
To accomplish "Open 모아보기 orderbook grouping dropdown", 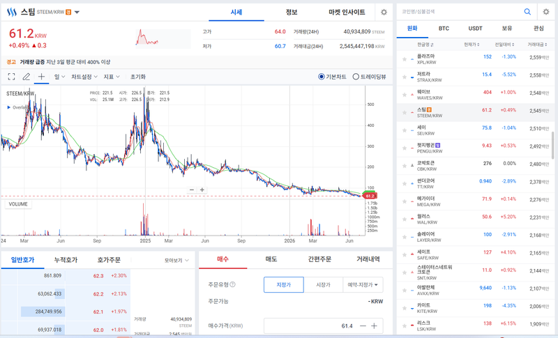I will tap(176, 261).
